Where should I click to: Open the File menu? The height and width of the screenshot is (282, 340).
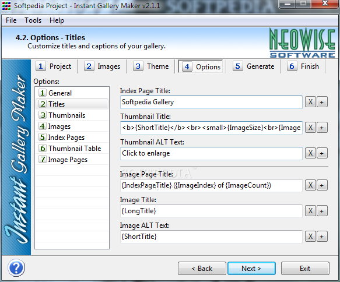[11, 20]
